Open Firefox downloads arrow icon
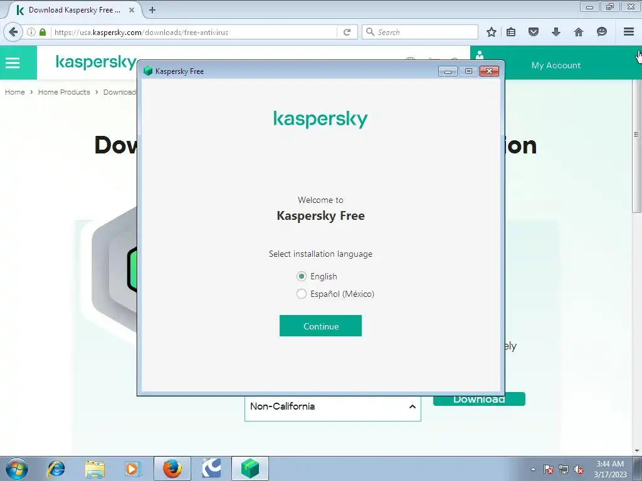The image size is (642, 481). coord(555,32)
